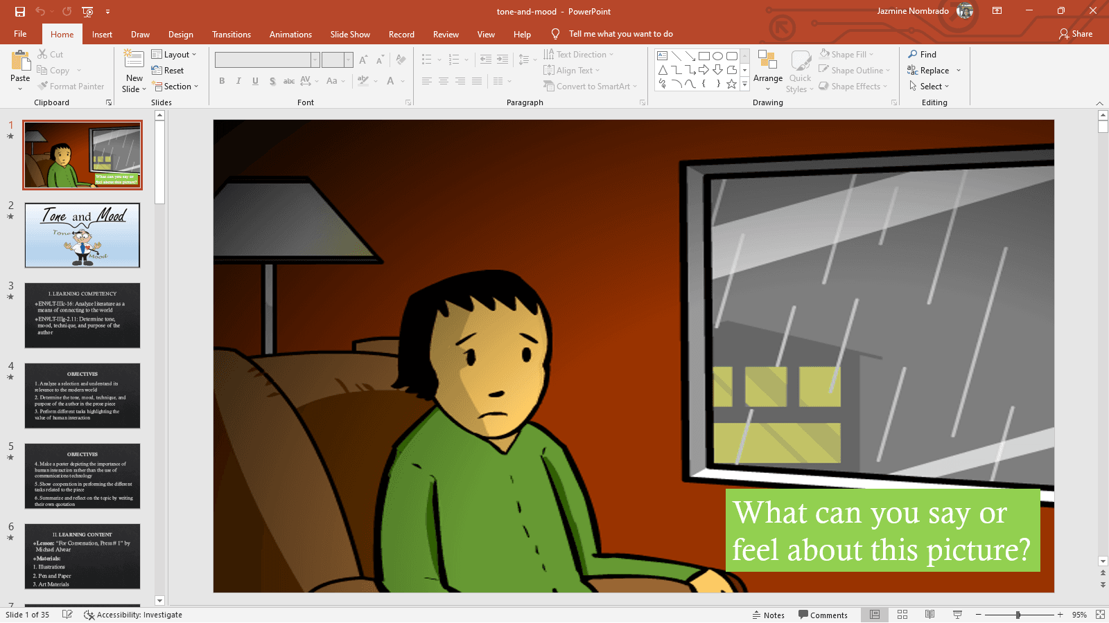Open the Slide Show tab
Image resolution: width=1109 pixels, height=623 pixels.
click(x=350, y=34)
